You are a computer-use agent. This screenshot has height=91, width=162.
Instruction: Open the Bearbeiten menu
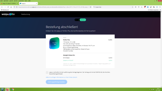coord(6,1)
